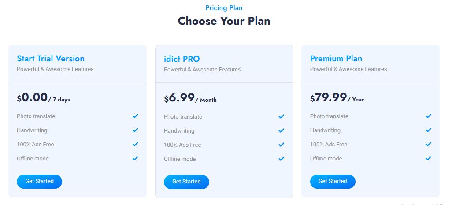
Task: Select the Premium Plan title
Action: pyautogui.click(x=336, y=59)
